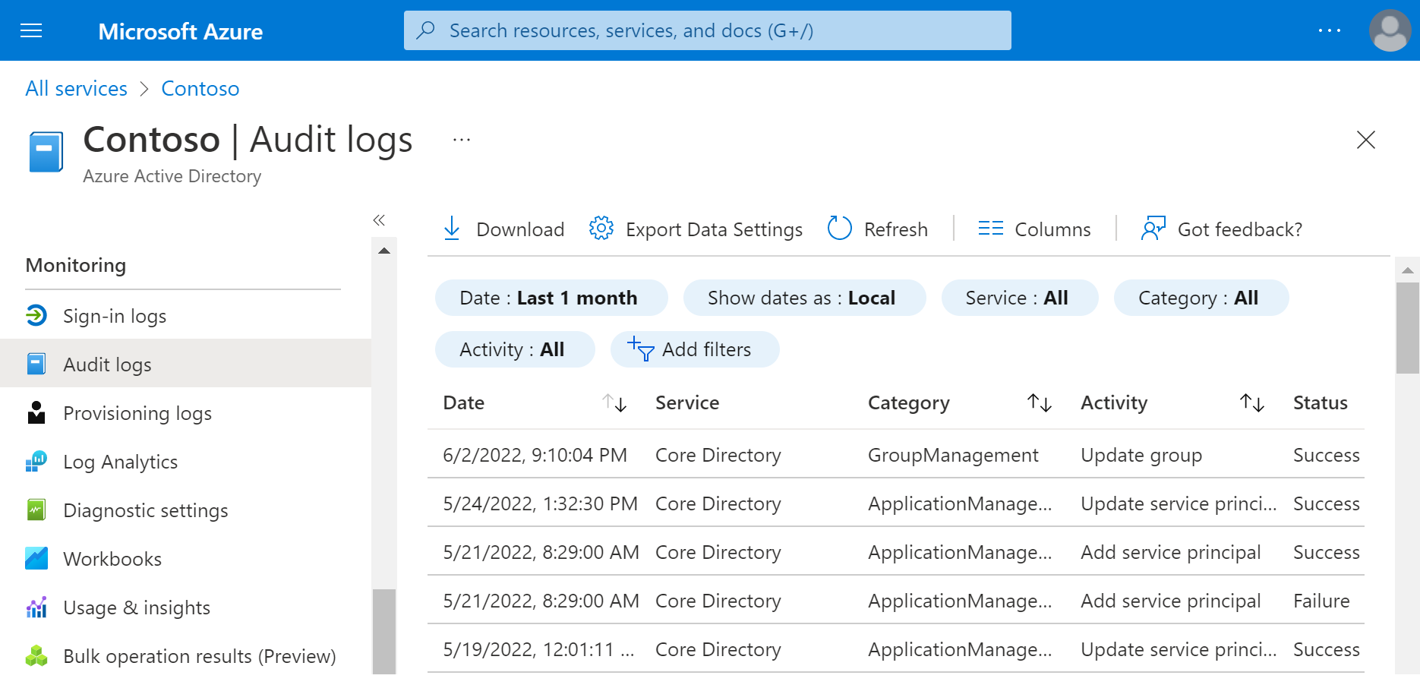Screen dimensions: 1420x688
Task: Click the Sign-in logs arrow icon
Action: [36, 315]
